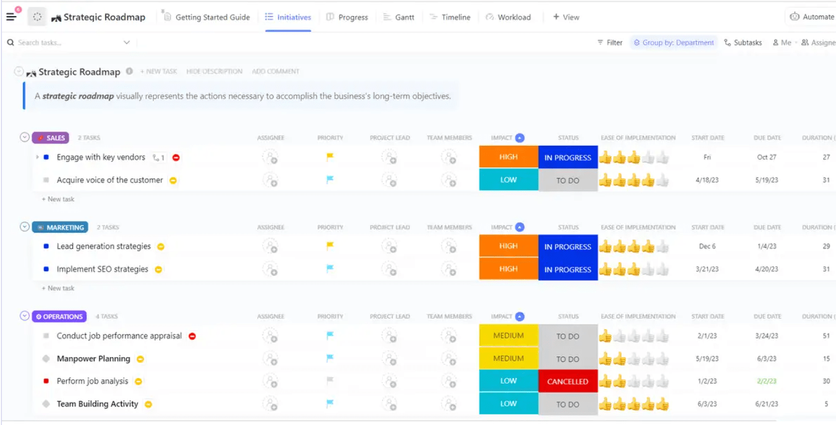This screenshot has height=425, width=836.
Task: Click Hide Description link
Action: [x=215, y=72]
